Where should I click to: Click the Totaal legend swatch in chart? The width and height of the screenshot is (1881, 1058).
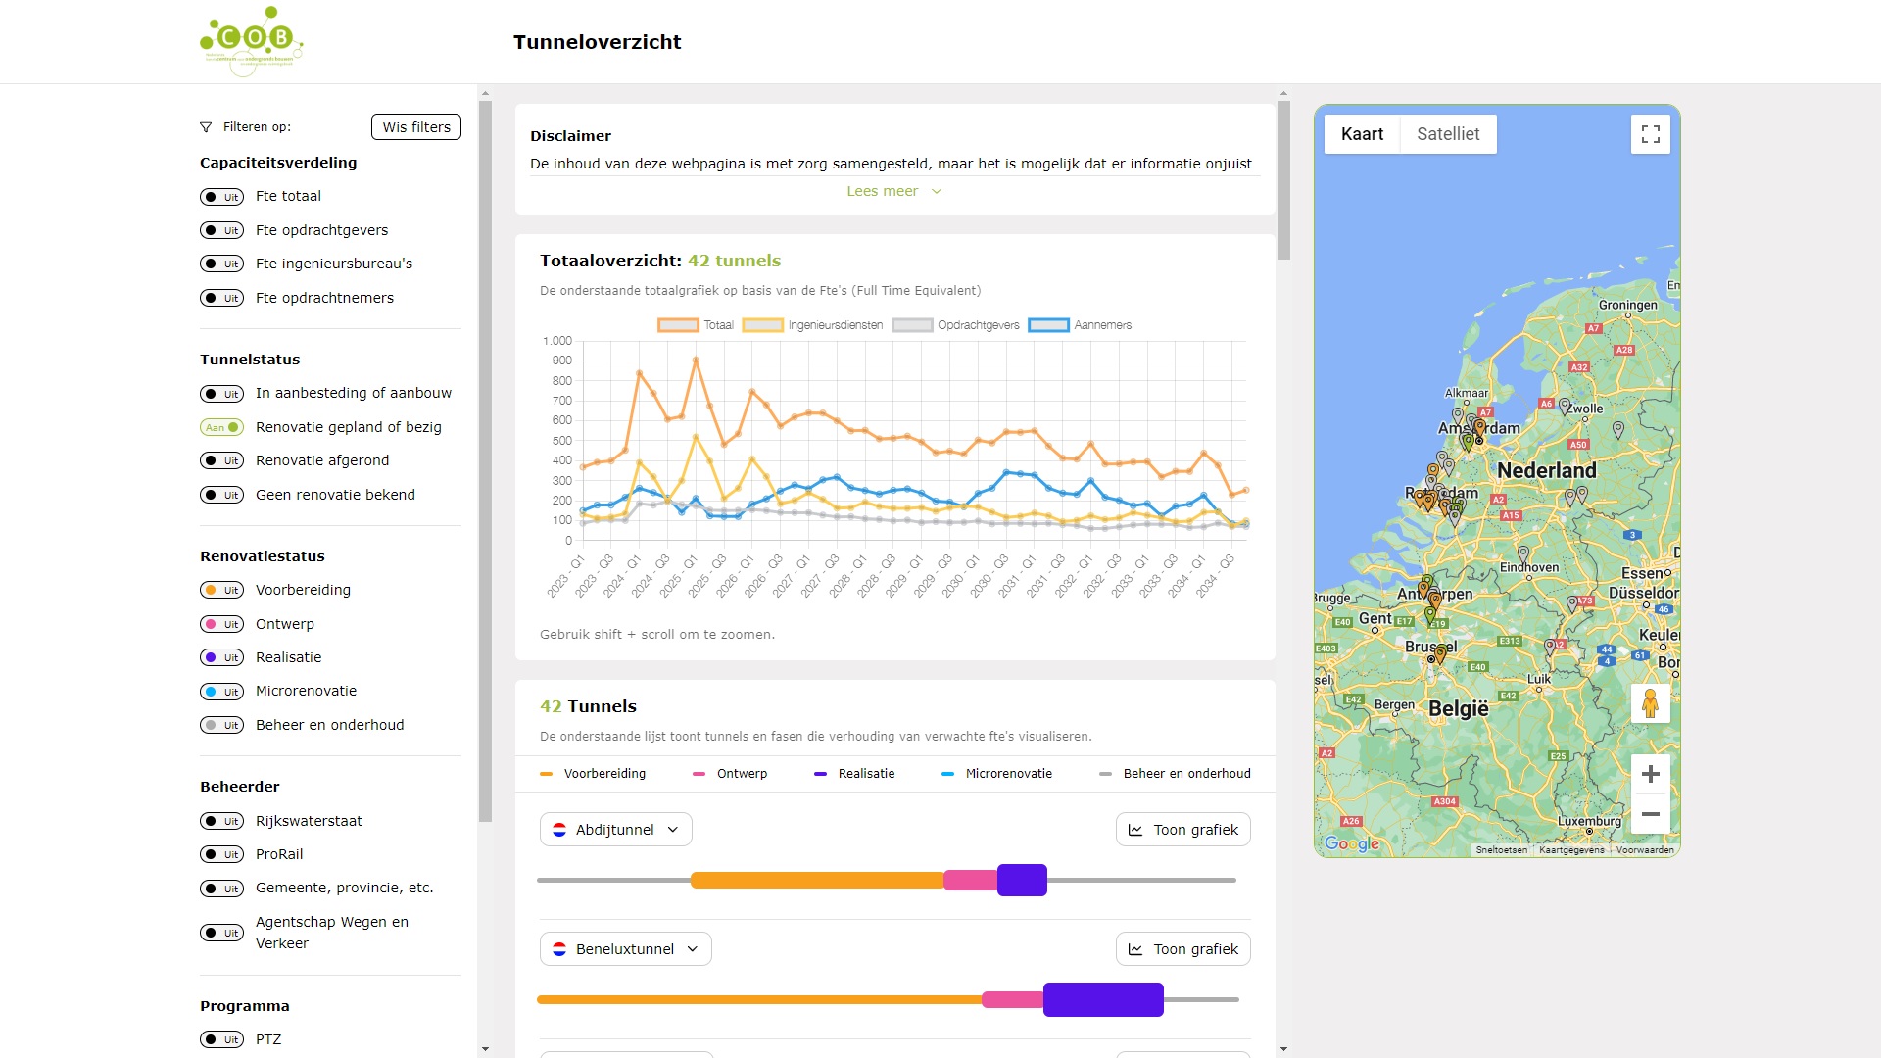click(x=678, y=325)
